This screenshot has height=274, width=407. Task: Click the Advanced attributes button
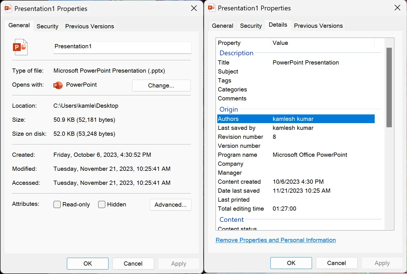pyautogui.click(x=170, y=205)
